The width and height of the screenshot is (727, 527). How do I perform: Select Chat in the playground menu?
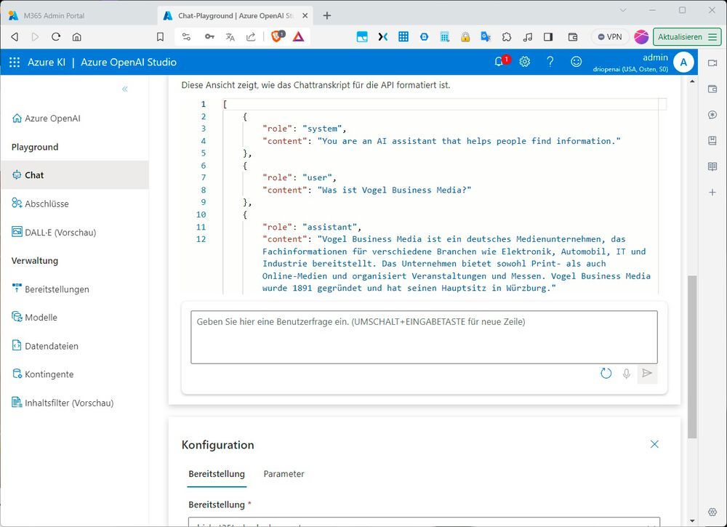tap(74, 175)
